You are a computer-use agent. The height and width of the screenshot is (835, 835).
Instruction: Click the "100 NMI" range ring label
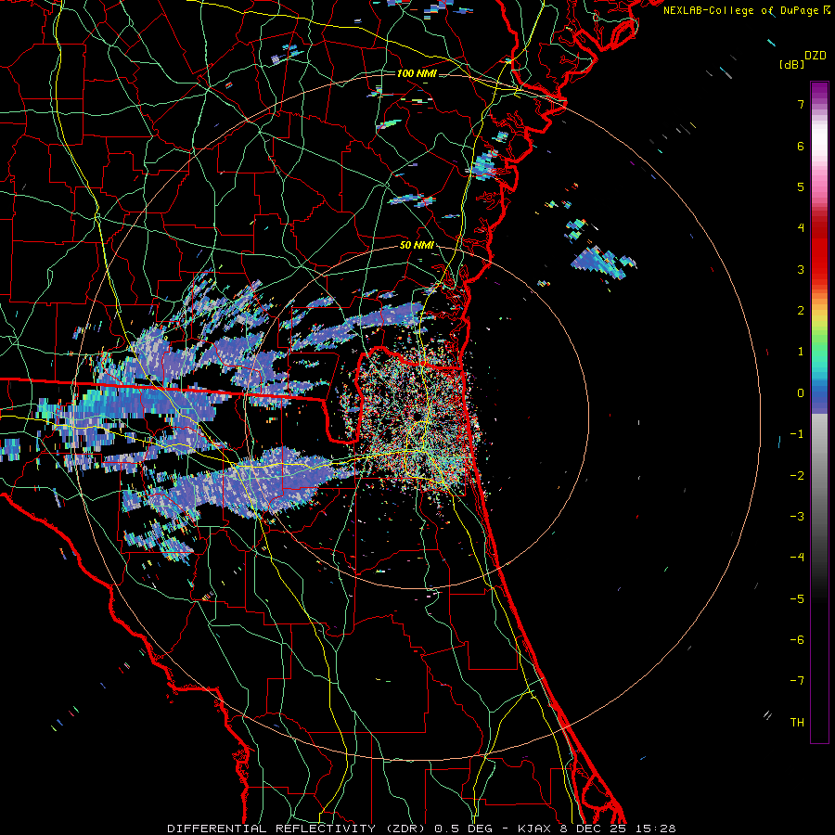417,73
